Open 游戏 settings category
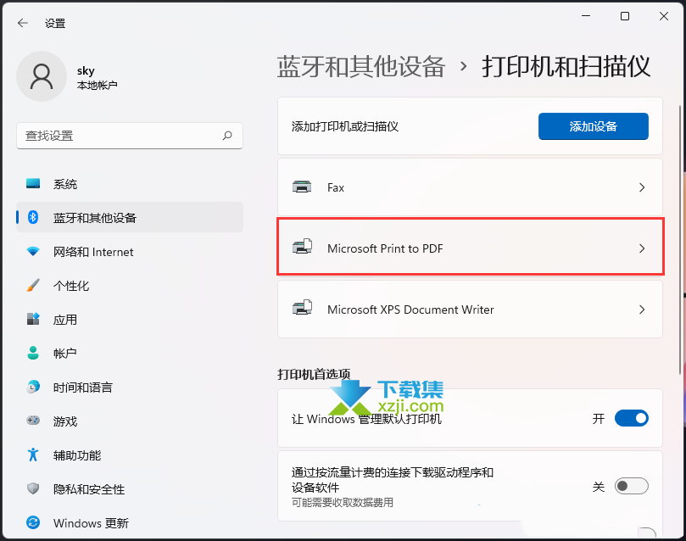686x541 pixels. click(130, 421)
